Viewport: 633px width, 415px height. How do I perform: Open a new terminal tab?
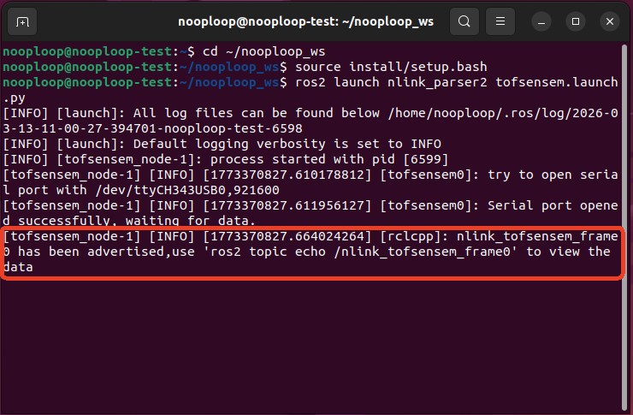coord(22,21)
